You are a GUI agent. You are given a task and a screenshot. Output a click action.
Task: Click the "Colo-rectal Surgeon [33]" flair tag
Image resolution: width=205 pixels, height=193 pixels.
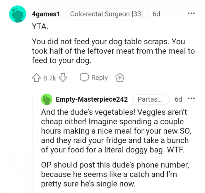point(106,14)
